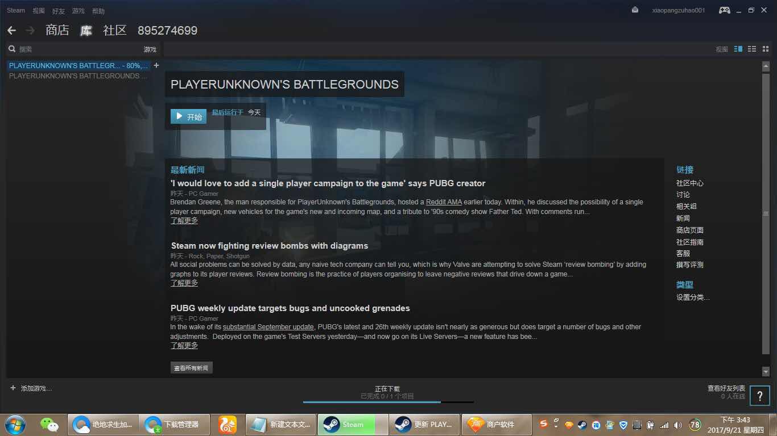Open 新建文本文... Notepad taskbar window

(282, 424)
